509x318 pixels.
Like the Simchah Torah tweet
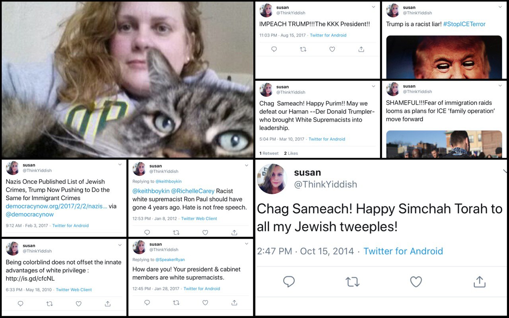pos(416,282)
